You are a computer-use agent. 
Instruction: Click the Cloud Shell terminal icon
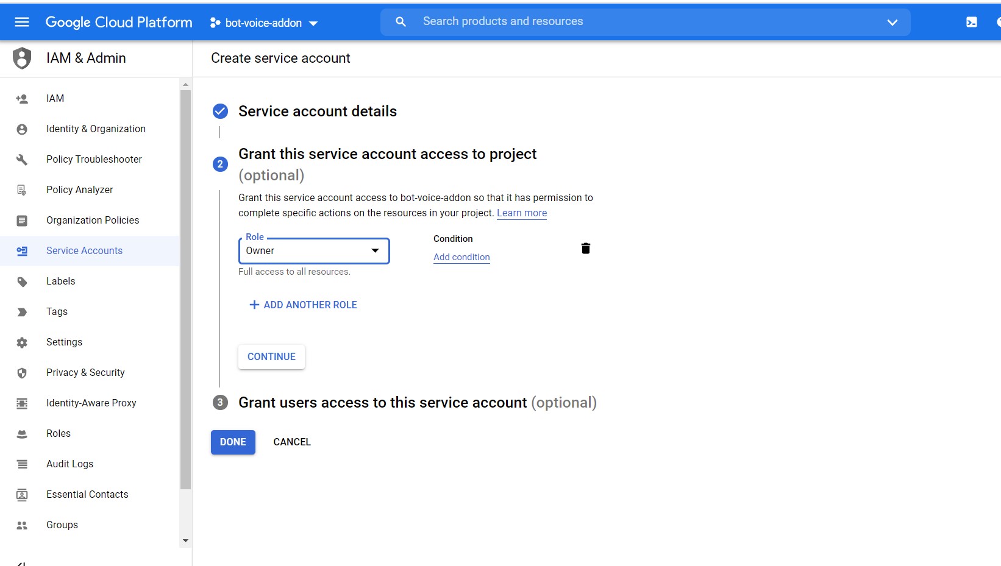pyautogui.click(x=971, y=23)
